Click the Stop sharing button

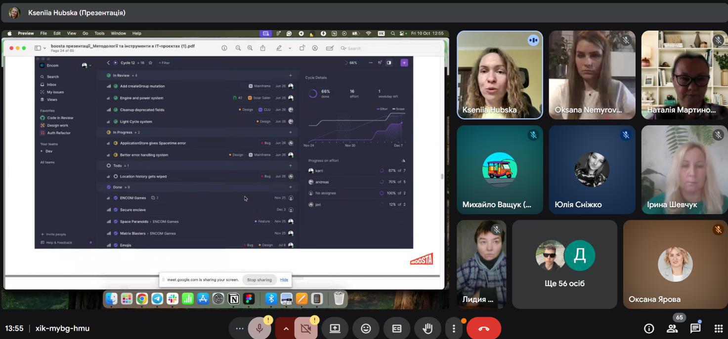pyautogui.click(x=259, y=280)
